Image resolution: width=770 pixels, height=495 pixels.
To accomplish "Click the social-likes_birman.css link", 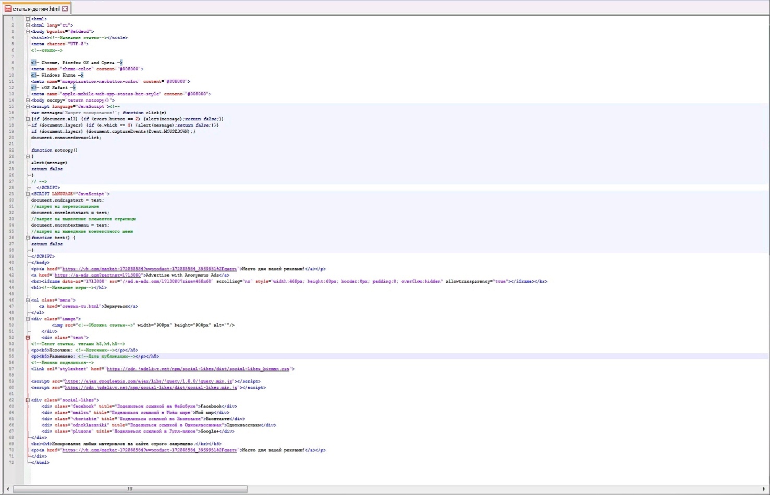I will 198,369.
